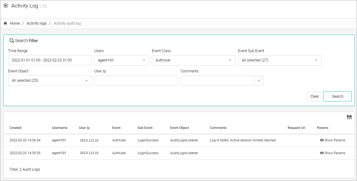Image resolution: width=357 pixels, height=181 pixels.
Task: Click the home icon in the breadcrumb
Action: coord(5,23)
